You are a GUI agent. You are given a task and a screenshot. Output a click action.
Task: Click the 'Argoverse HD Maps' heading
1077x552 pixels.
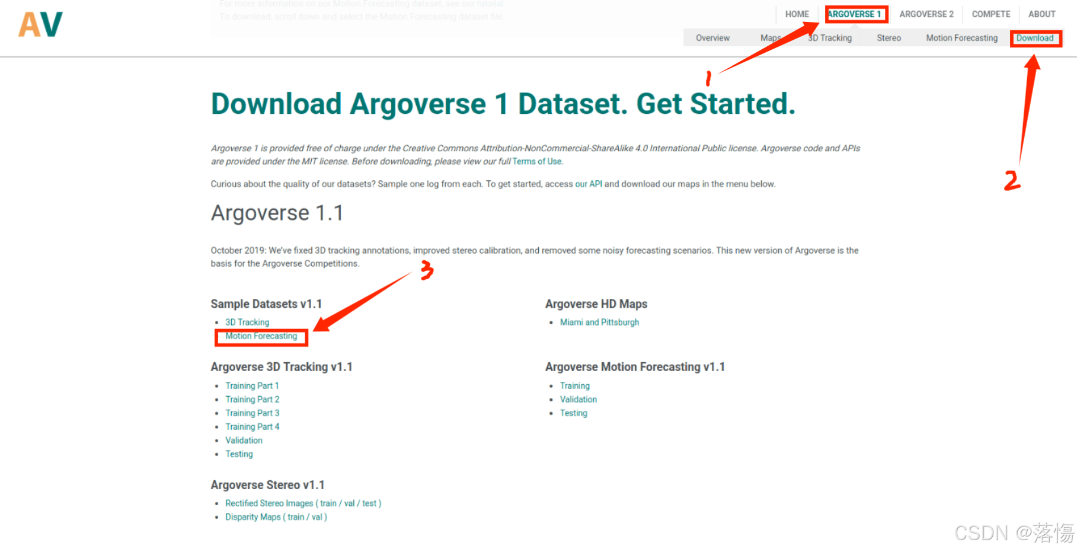tap(596, 304)
